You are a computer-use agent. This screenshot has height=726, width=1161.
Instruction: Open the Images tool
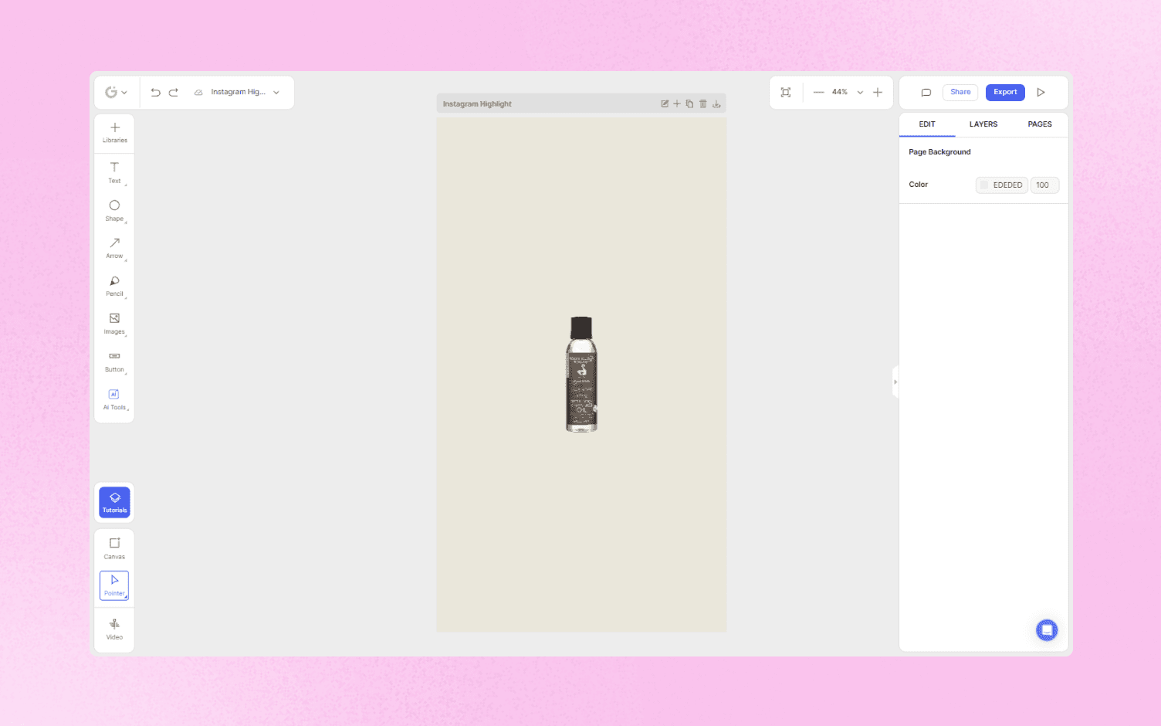tap(114, 323)
